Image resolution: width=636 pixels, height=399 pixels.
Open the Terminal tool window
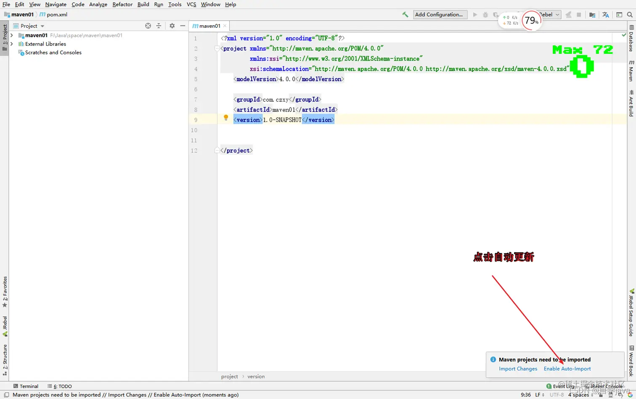click(26, 386)
